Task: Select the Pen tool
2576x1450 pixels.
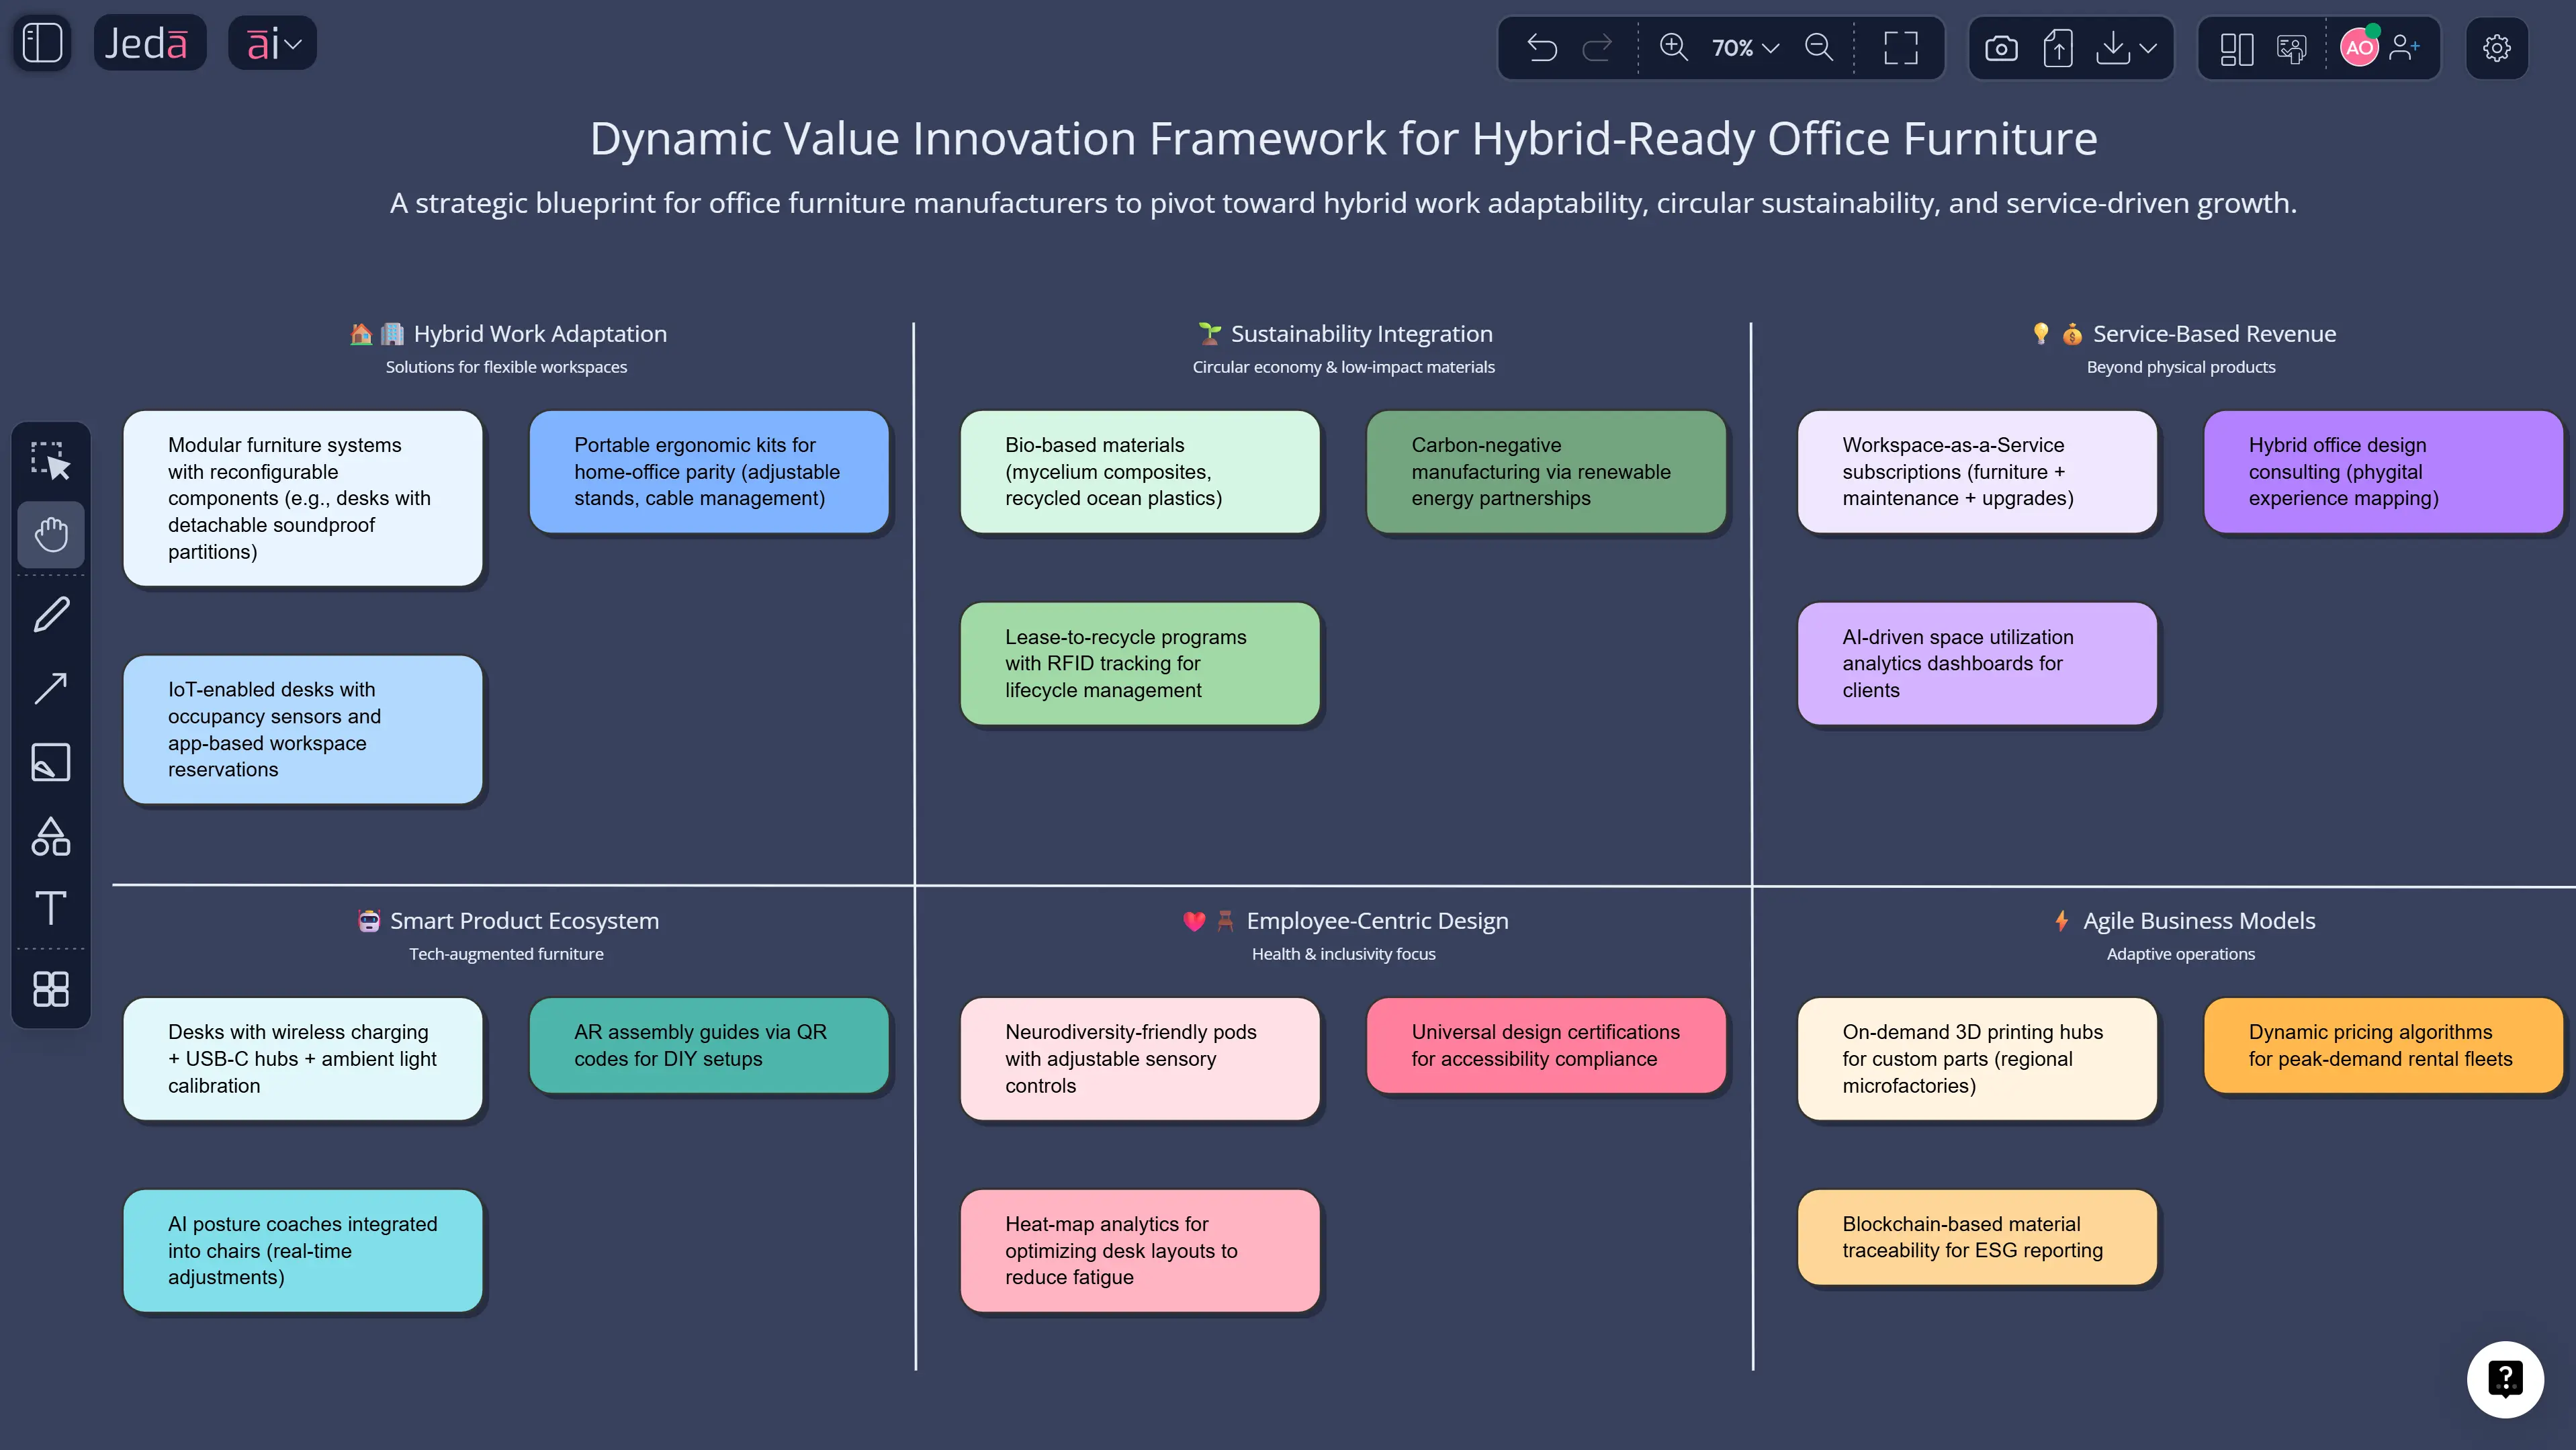Action: (51, 613)
